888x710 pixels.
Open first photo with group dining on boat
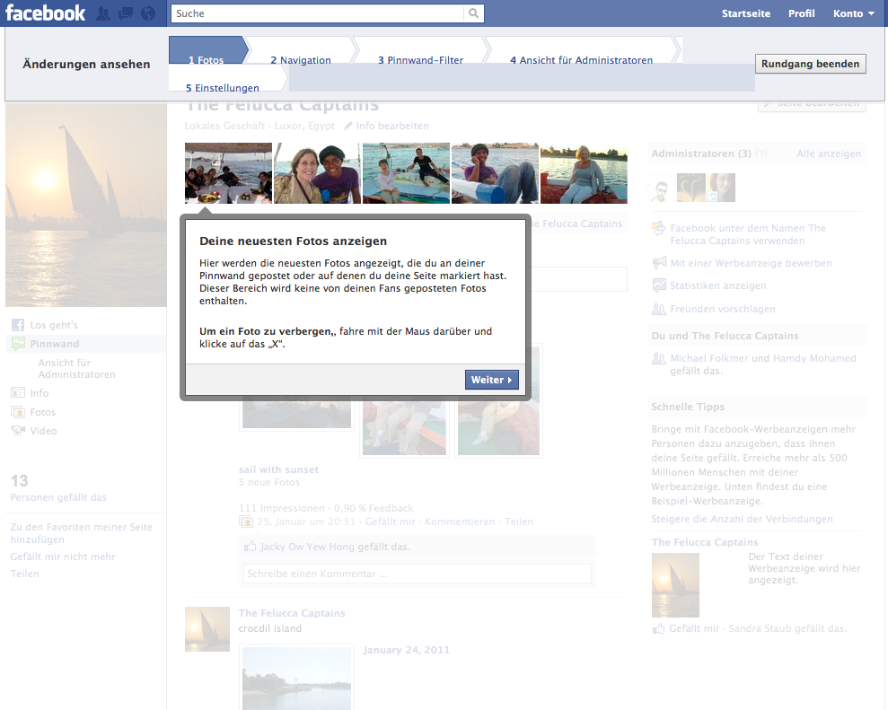[x=228, y=173]
